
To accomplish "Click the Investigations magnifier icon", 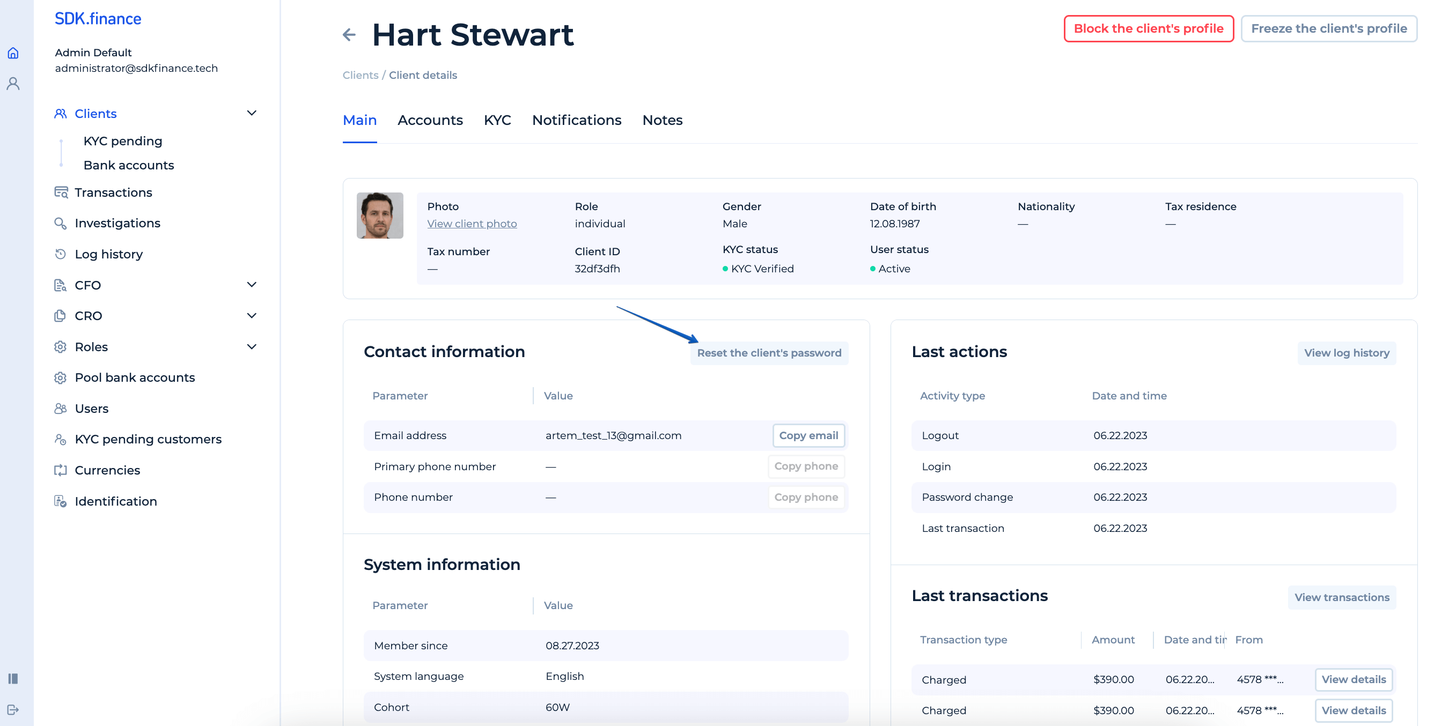I will pos(61,223).
